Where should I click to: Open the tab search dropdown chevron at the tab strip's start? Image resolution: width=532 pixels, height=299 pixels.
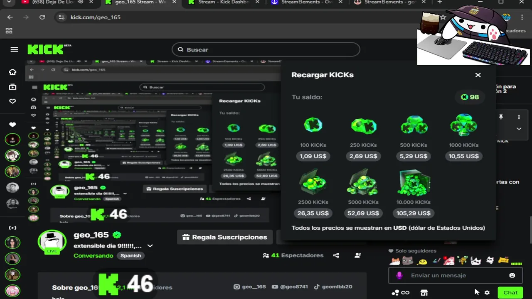click(x=9, y=2)
